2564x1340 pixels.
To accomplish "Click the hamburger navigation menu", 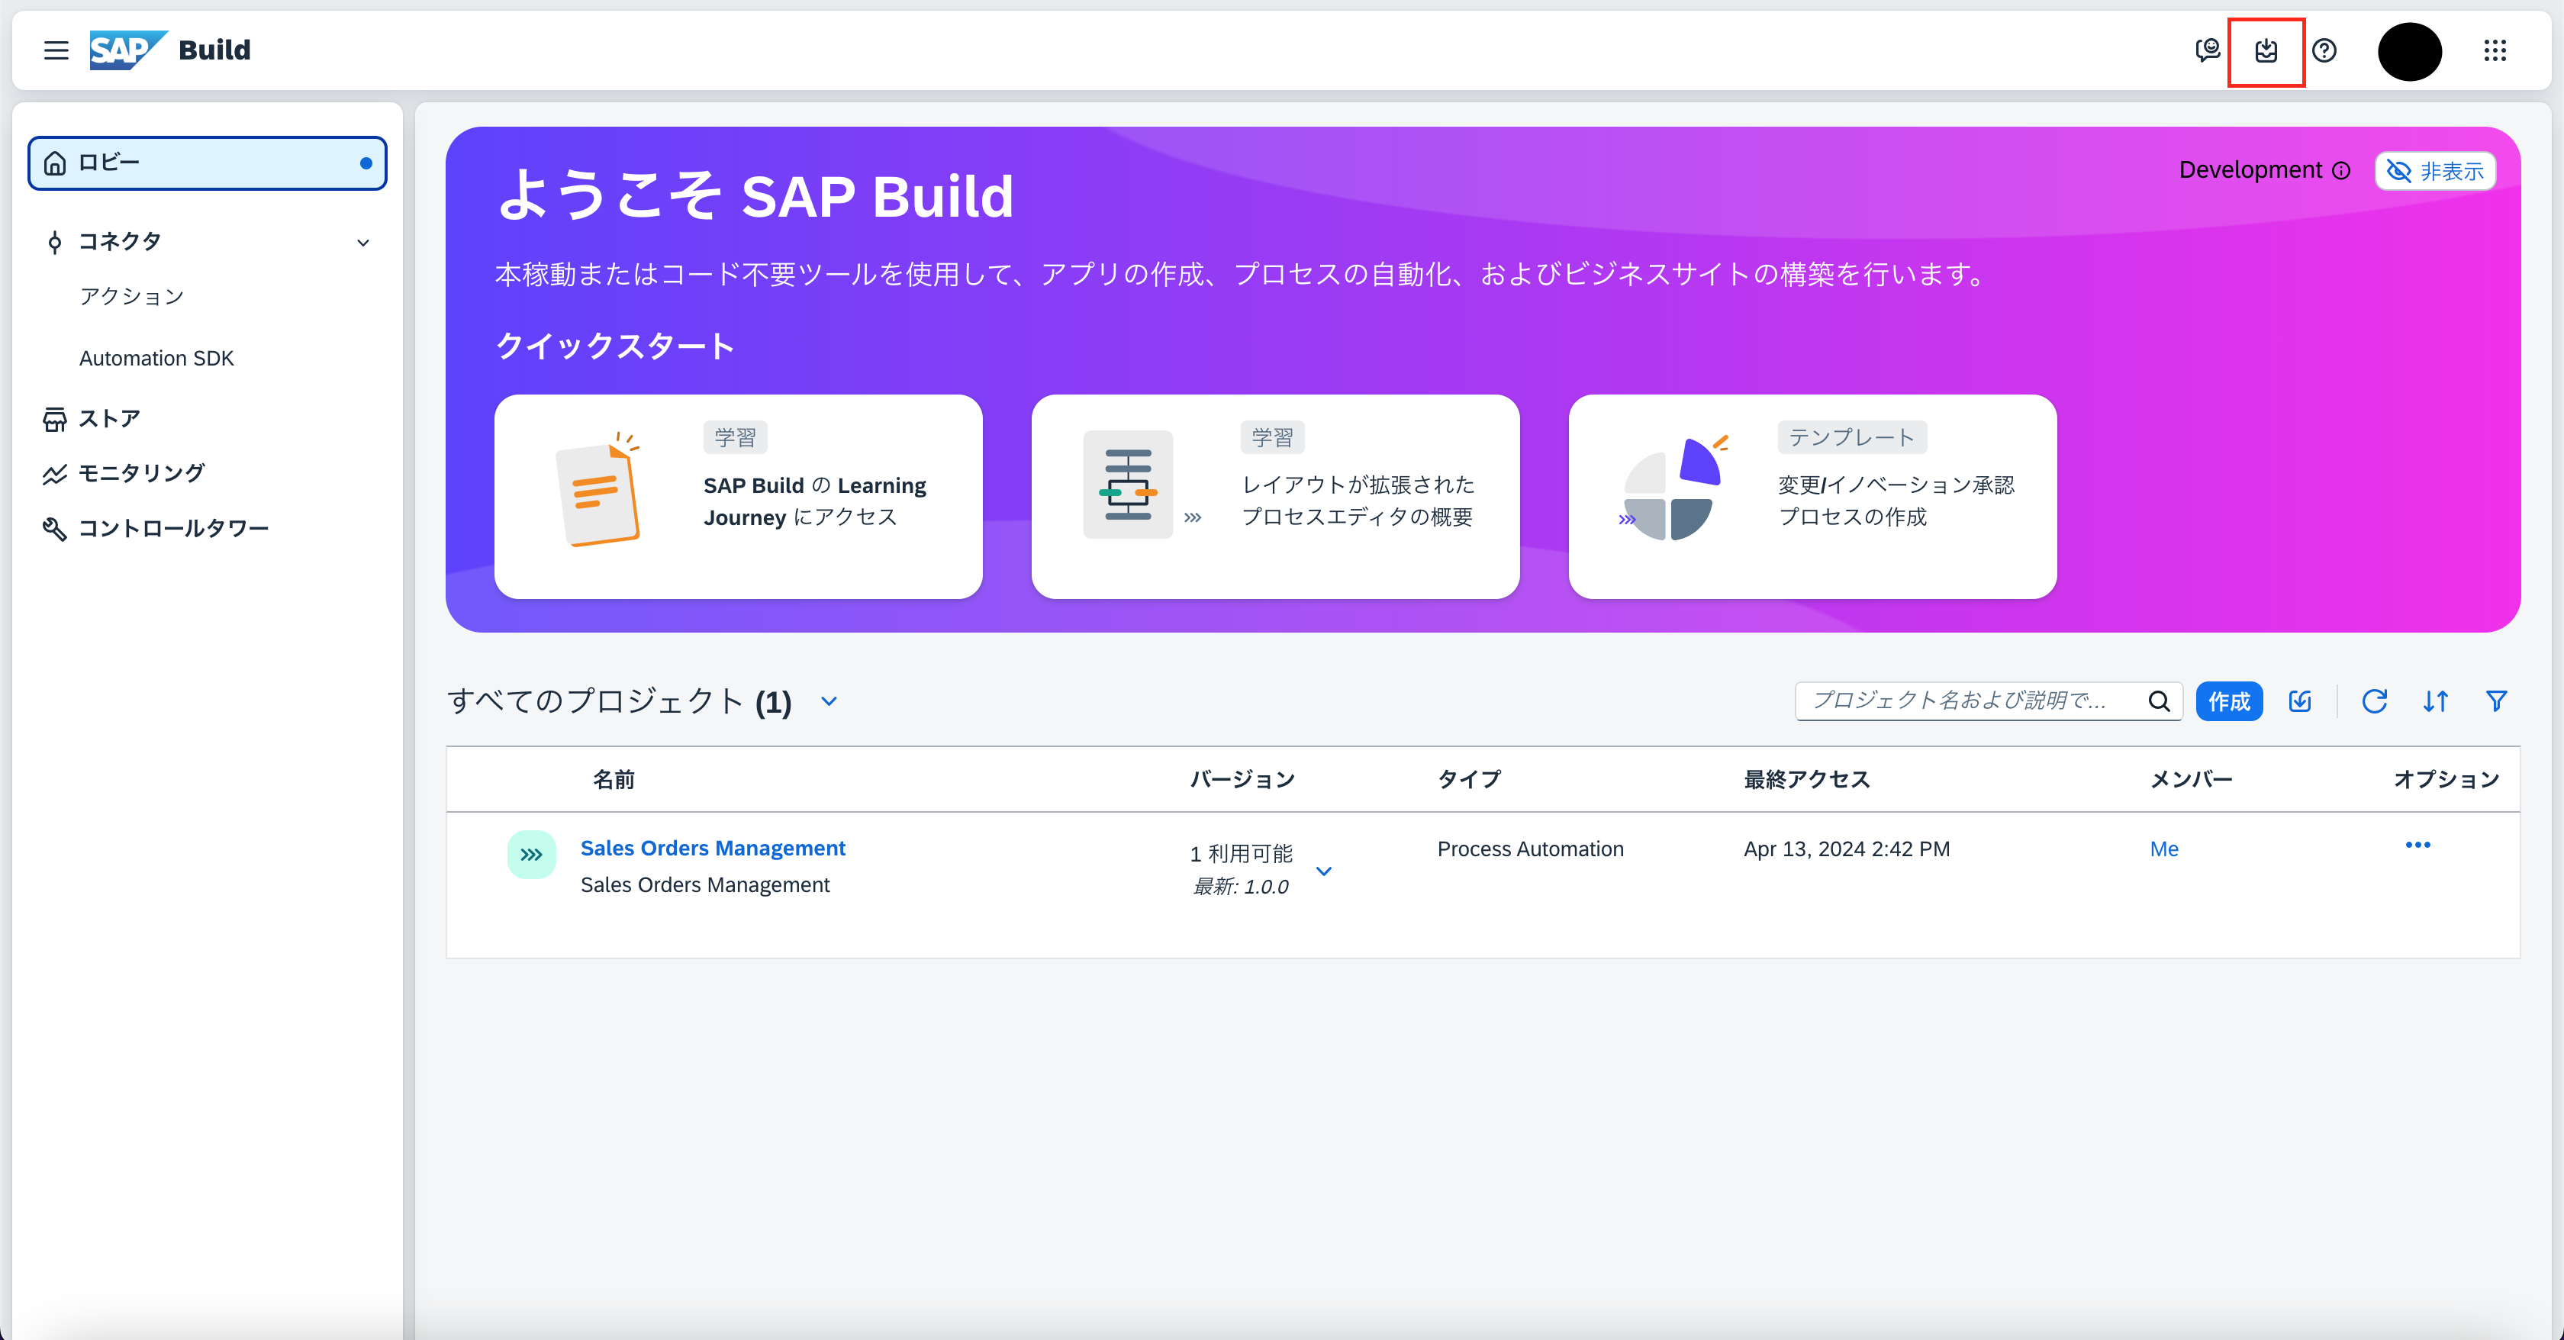I will 55,51.
